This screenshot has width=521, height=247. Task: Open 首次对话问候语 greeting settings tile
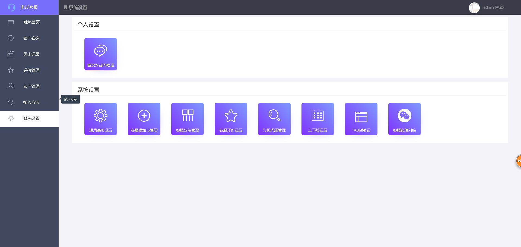[x=101, y=54]
